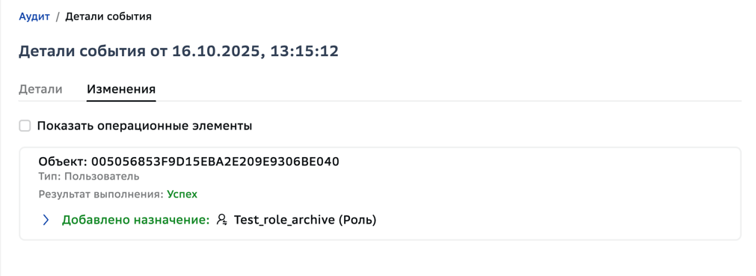Click the role icon before Test_role_archive

(221, 220)
